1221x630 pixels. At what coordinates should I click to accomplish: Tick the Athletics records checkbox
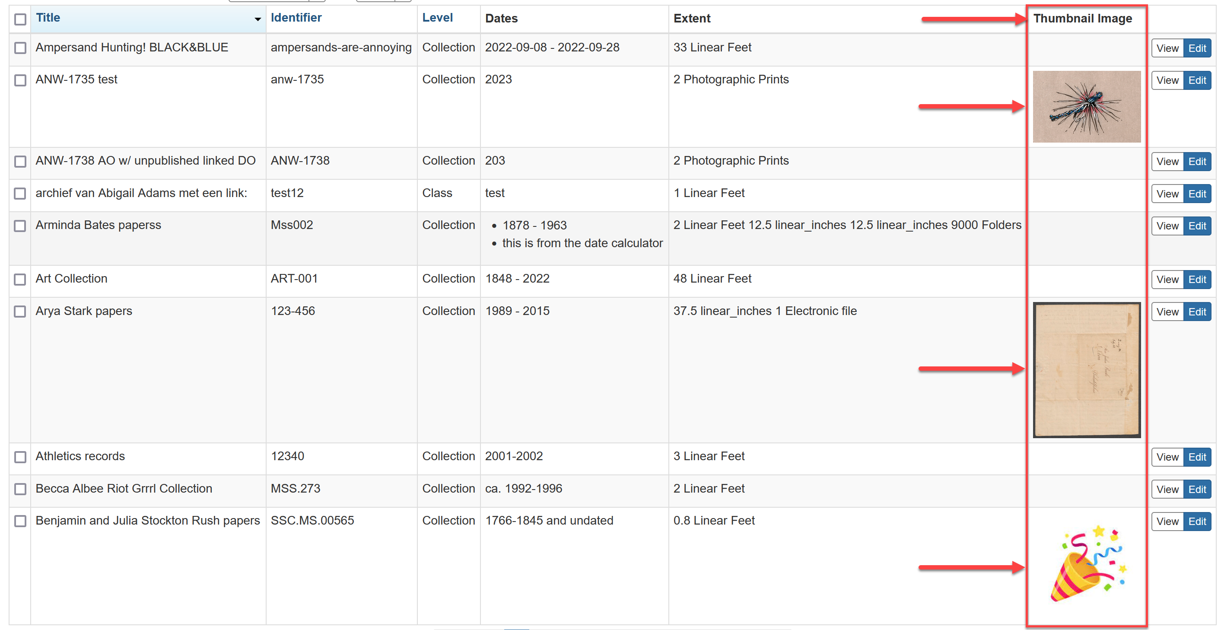20,457
